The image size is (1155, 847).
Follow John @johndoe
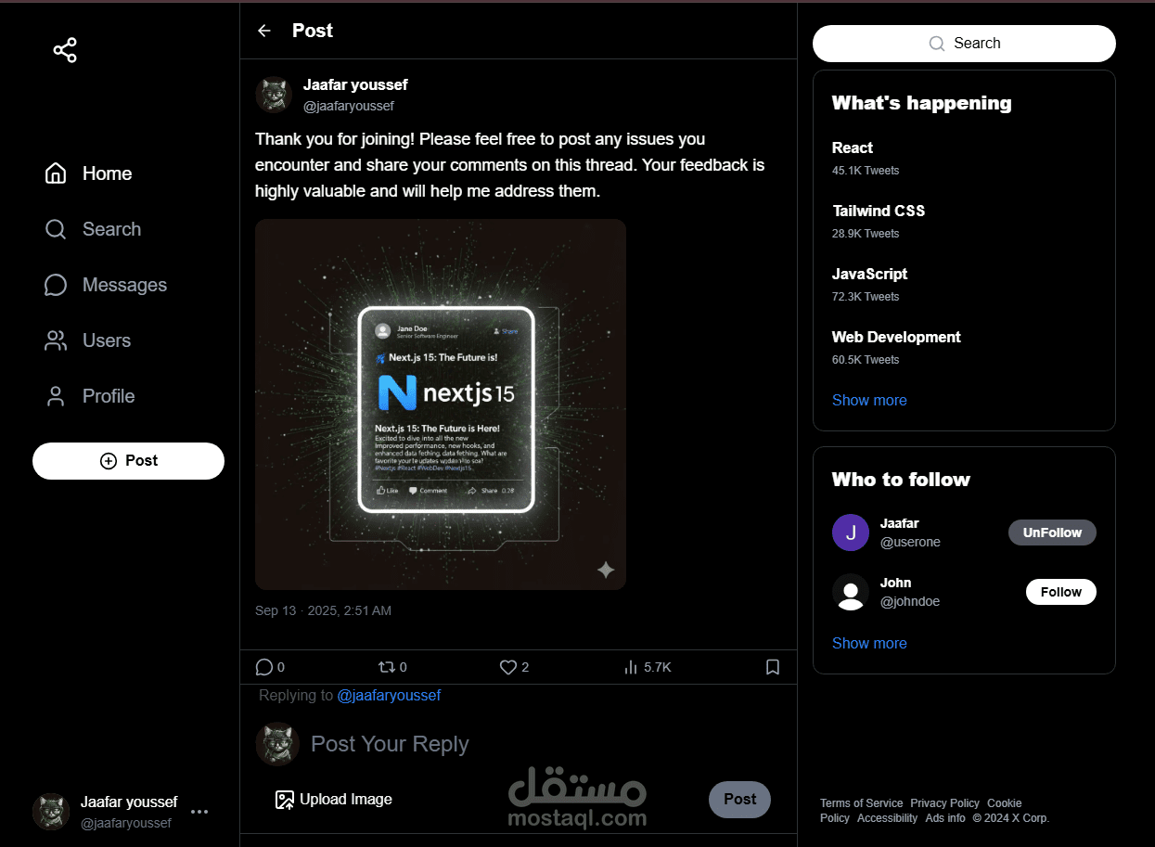[1061, 592]
